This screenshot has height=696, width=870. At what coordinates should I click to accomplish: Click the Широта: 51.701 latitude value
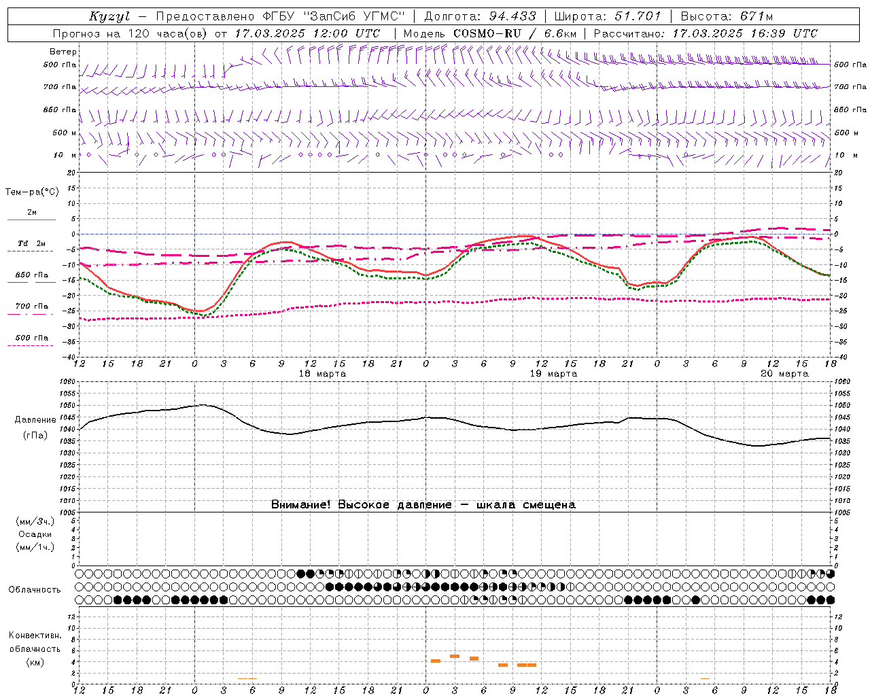point(608,16)
